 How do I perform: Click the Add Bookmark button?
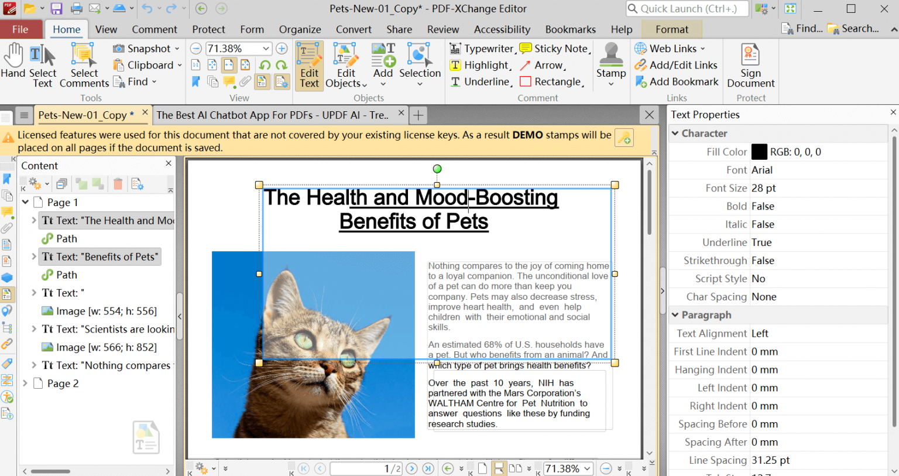[x=677, y=81]
